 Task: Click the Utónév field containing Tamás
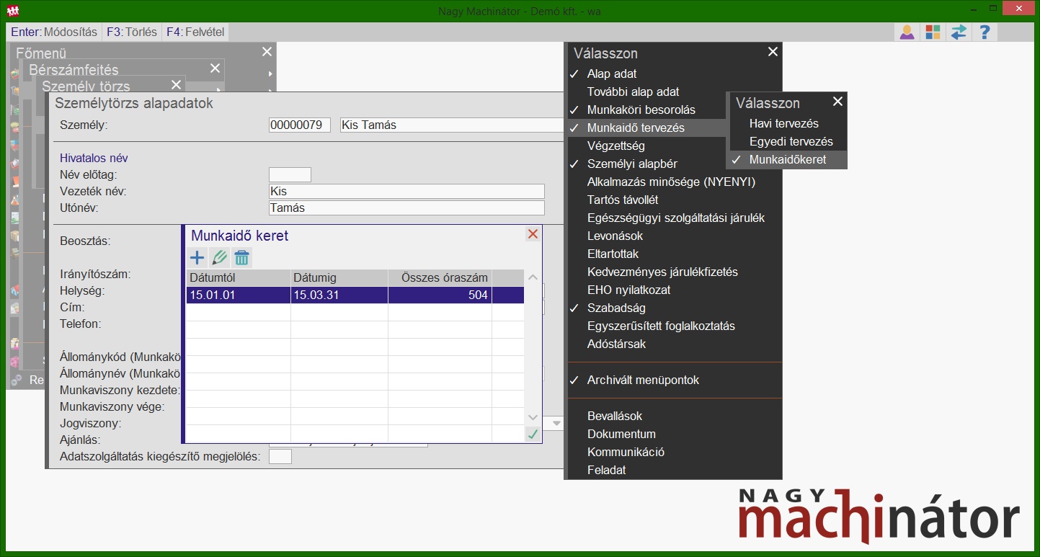(x=406, y=208)
